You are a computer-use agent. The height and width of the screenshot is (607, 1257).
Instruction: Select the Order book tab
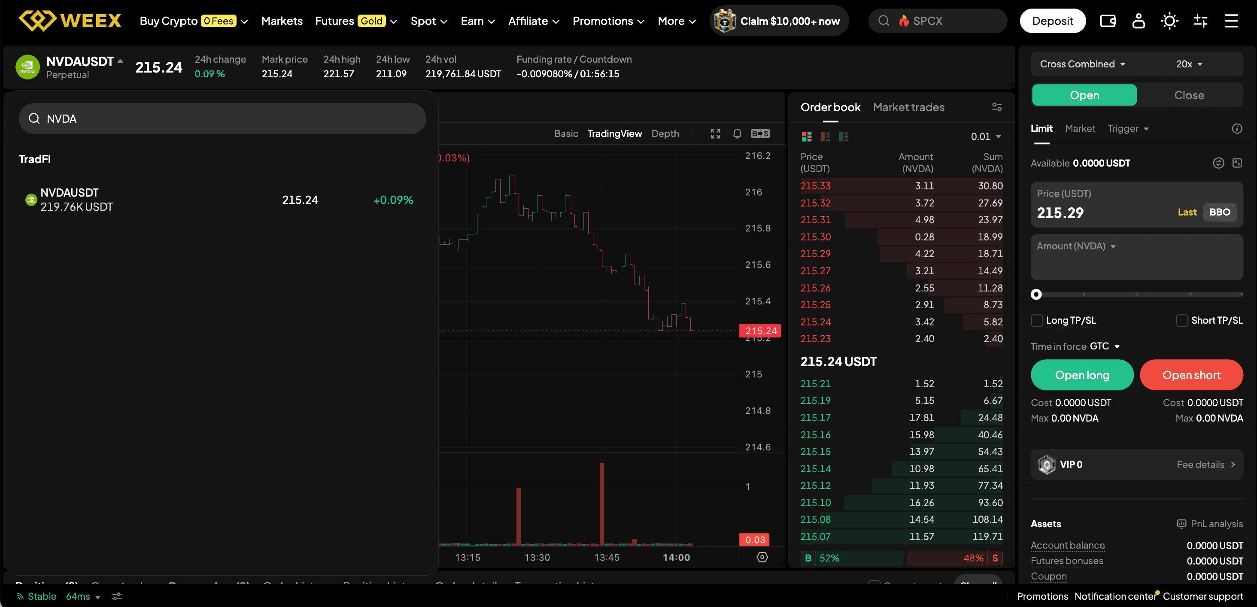pyautogui.click(x=830, y=107)
